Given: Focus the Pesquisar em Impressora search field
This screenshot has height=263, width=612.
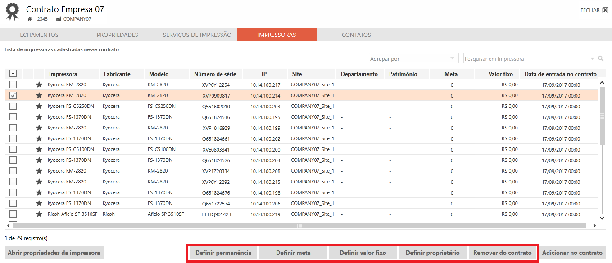Looking at the screenshot, I should coord(526,59).
